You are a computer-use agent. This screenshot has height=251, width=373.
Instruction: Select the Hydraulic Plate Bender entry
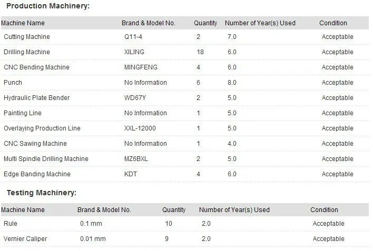pyautogui.click(x=36, y=98)
